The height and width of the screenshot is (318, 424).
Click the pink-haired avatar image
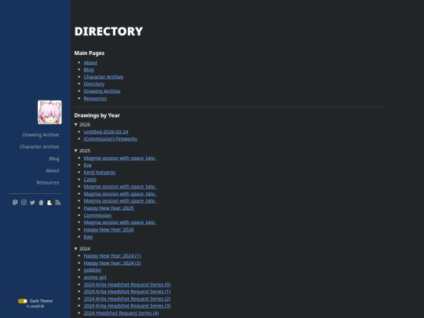[x=49, y=112]
